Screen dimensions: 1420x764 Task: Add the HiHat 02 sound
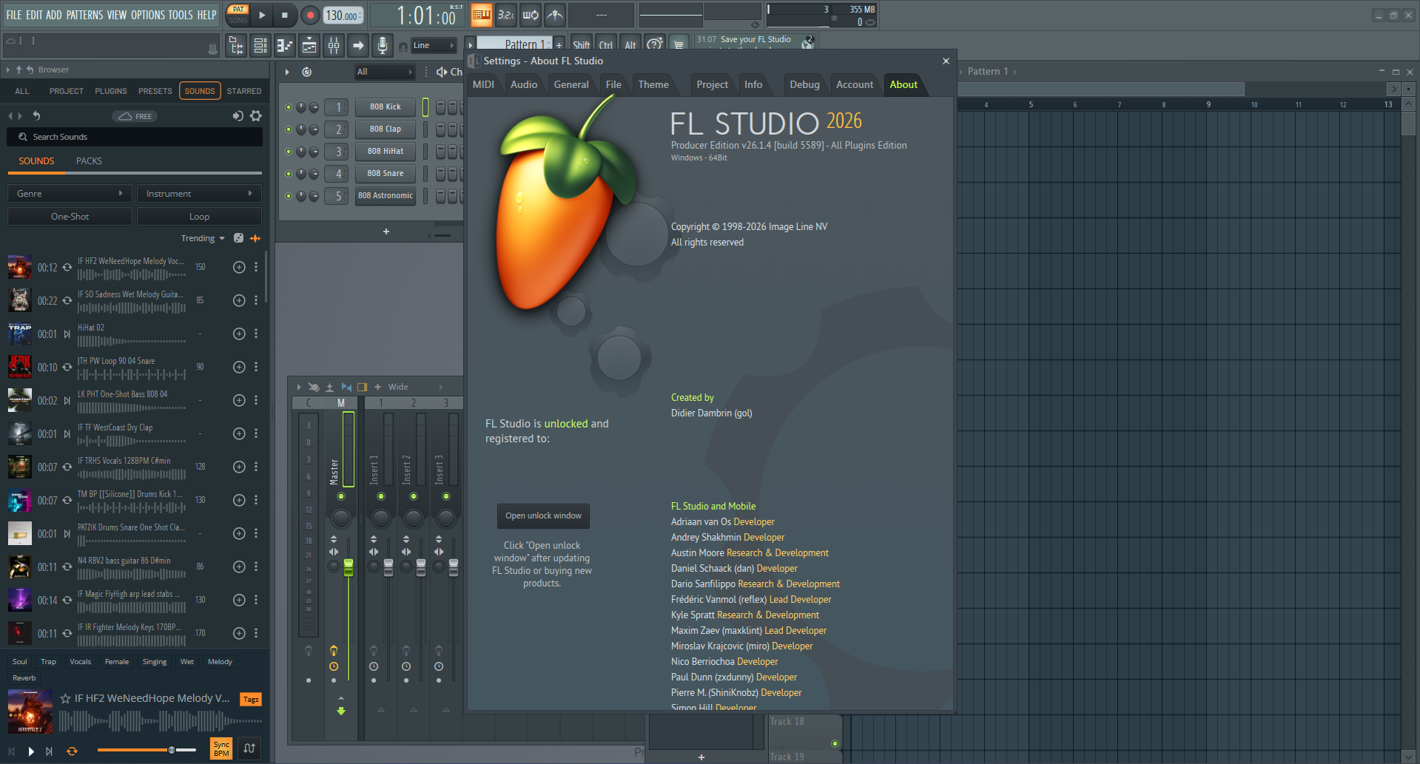click(x=239, y=334)
